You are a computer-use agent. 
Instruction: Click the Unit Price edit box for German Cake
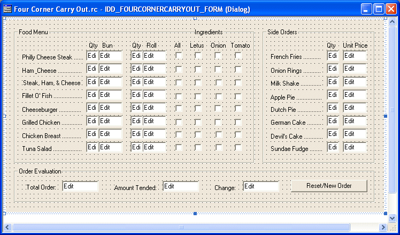355,121
